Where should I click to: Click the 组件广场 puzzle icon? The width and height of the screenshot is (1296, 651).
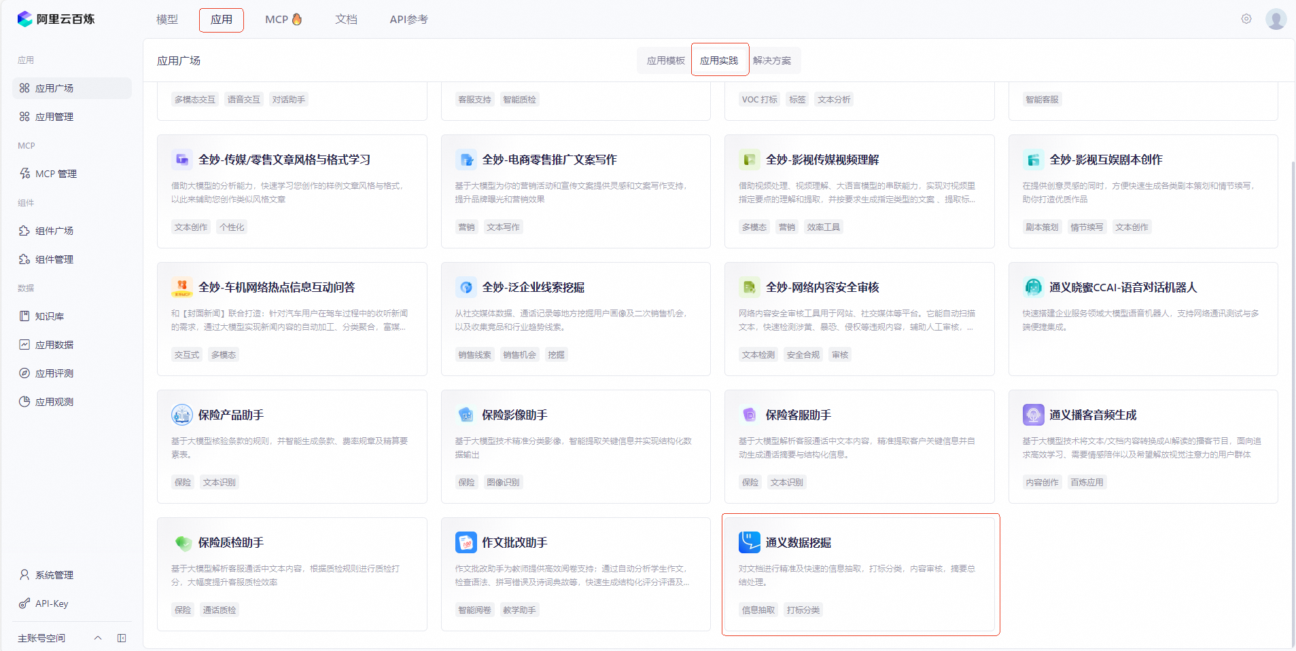[x=24, y=231]
